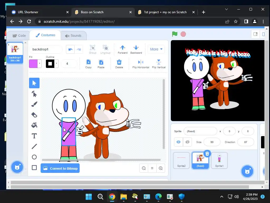The image size is (270, 203).
Task: Click the purple Fill color swatch
Action: pyautogui.click(x=33, y=63)
